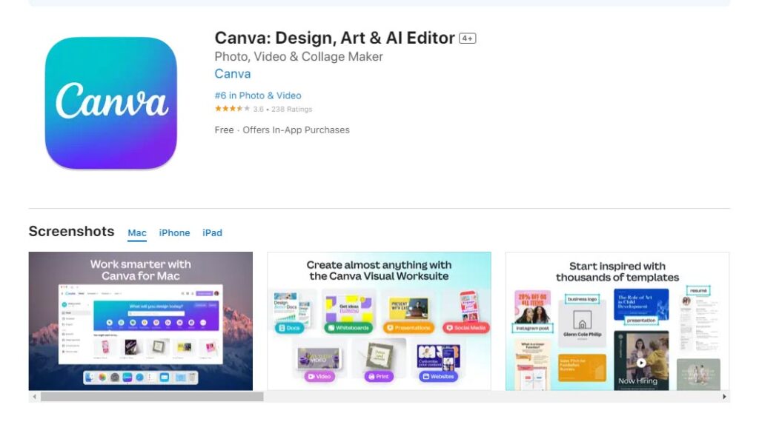Screen dimensions: 759x422
Task: Click the Video pill icon
Action: coord(319,376)
